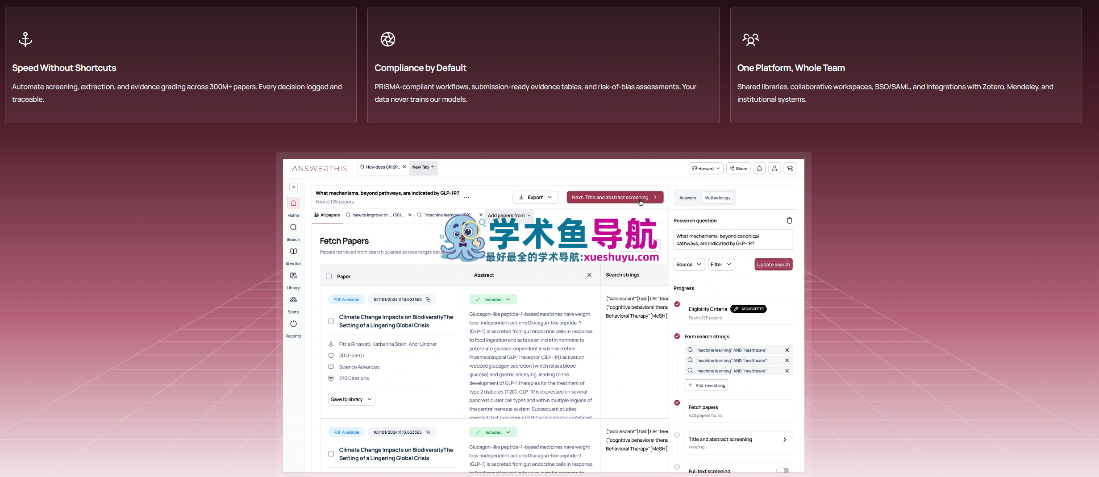Open the Export dropdown
Image resolution: width=1099 pixels, height=477 pixels.
pos(535,197)
